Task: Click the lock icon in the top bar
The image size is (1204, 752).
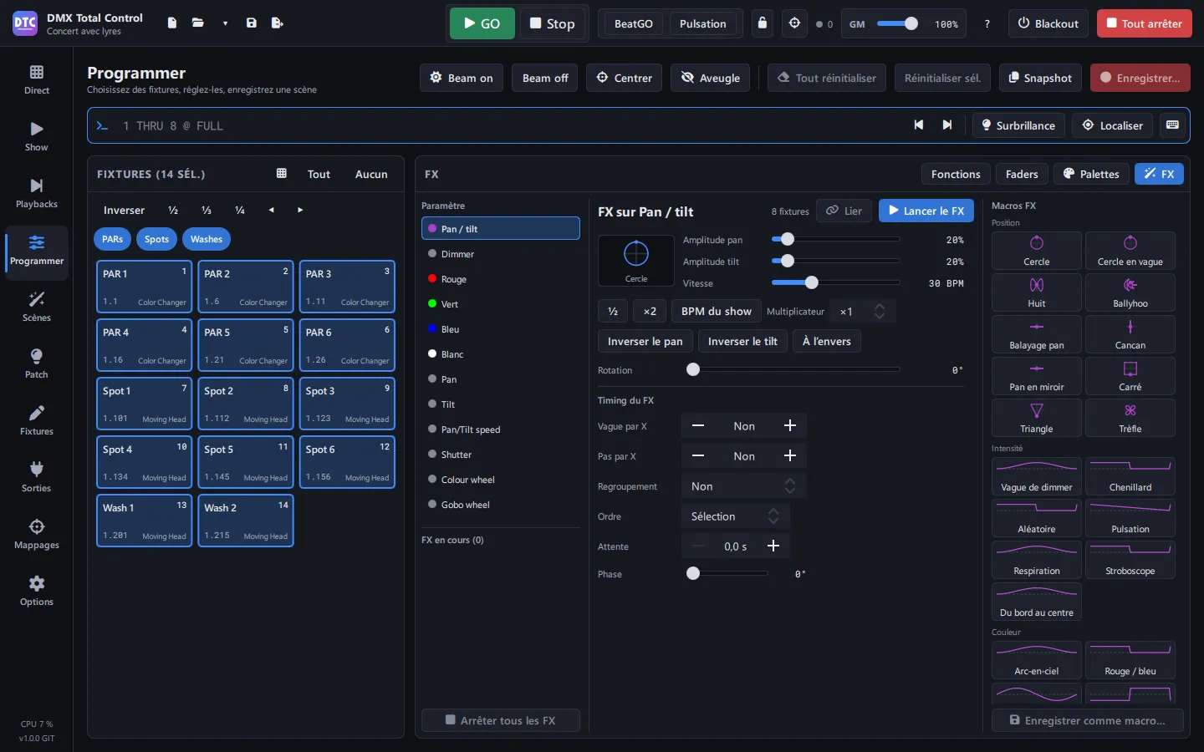Action: (763, 23)
